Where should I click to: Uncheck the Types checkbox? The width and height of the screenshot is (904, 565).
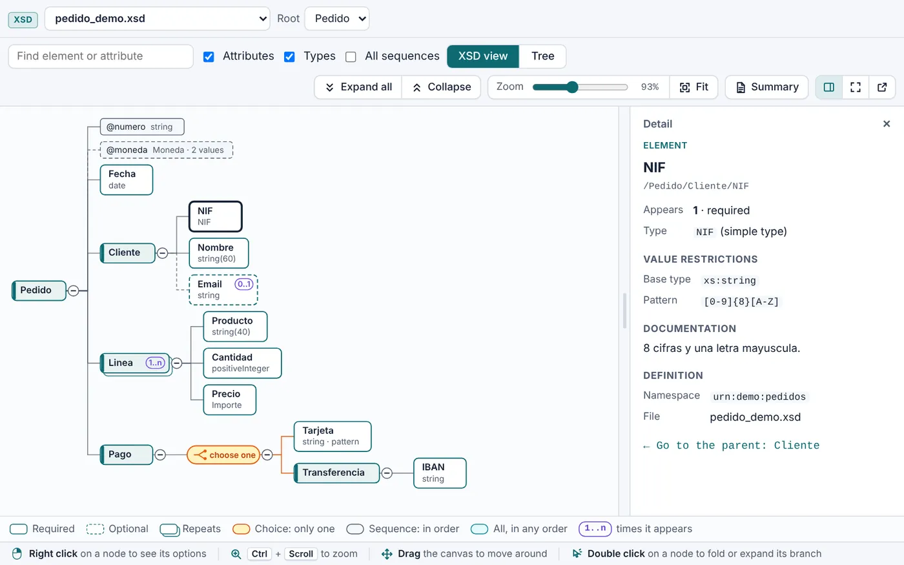(x=289, y=57)
